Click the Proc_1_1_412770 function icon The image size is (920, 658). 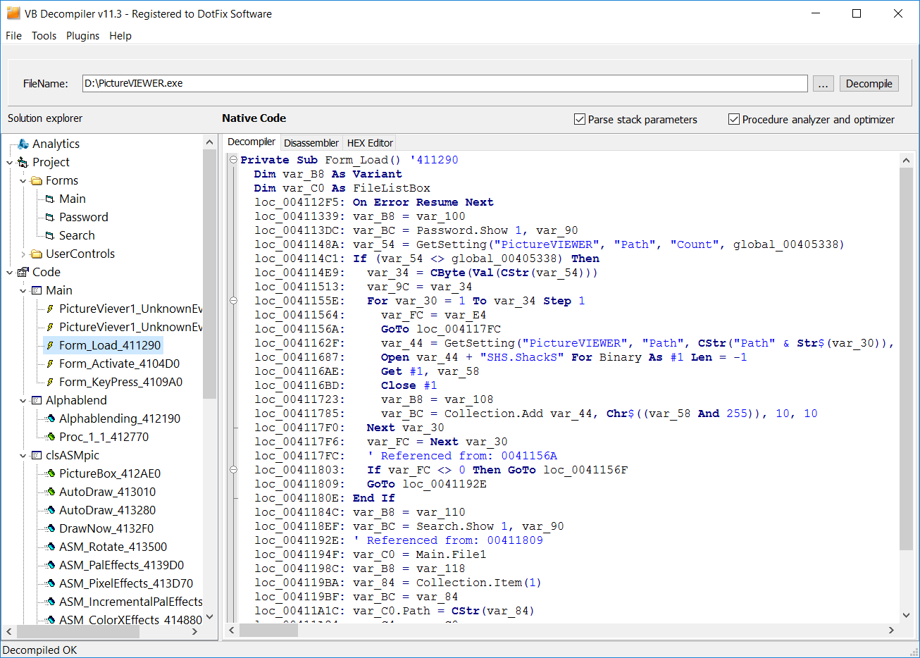[x=50, y=437]
